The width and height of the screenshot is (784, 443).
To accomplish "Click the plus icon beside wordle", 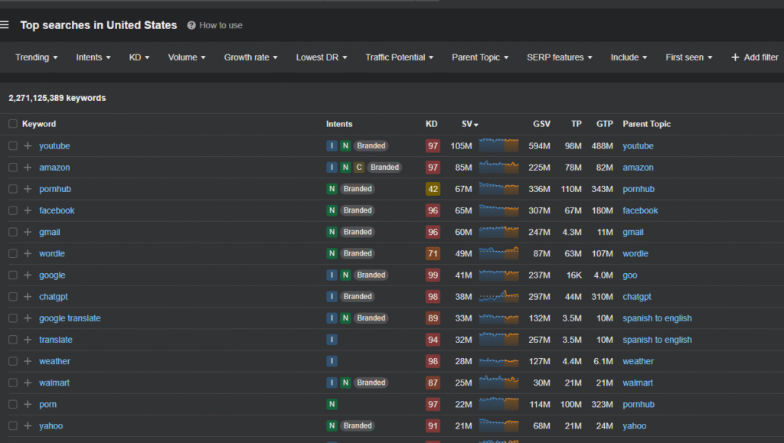I will 28,253.
